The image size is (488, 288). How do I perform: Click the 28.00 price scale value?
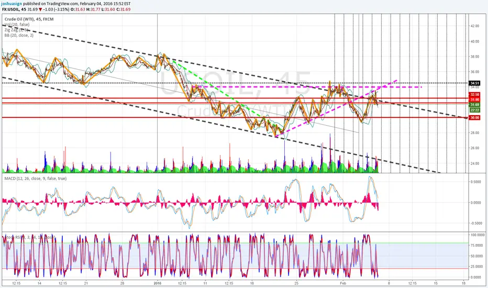point(474,132)
